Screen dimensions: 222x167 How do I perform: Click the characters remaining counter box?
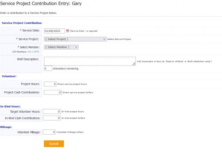click(48, 68)
